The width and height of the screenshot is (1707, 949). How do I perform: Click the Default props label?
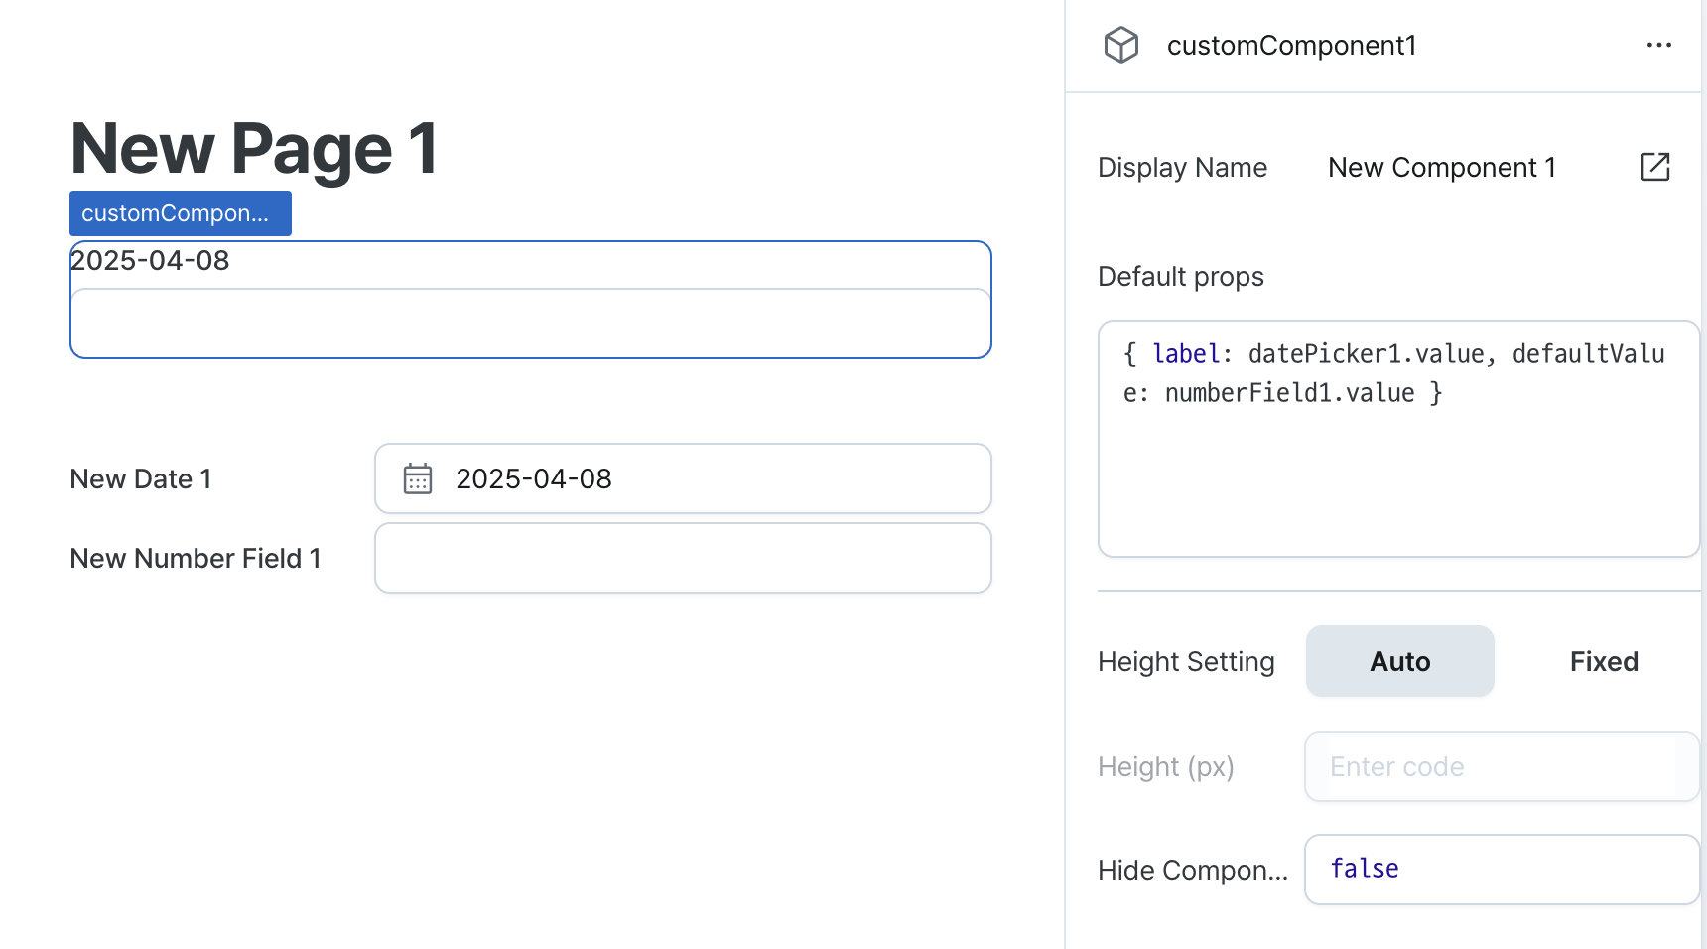[x=1181, y=277]
